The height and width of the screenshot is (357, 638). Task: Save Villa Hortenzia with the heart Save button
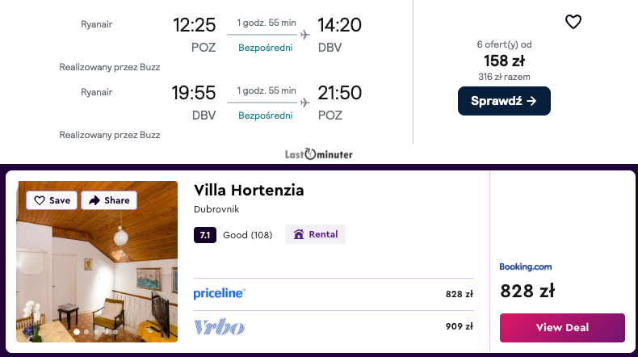coord(52,200)
